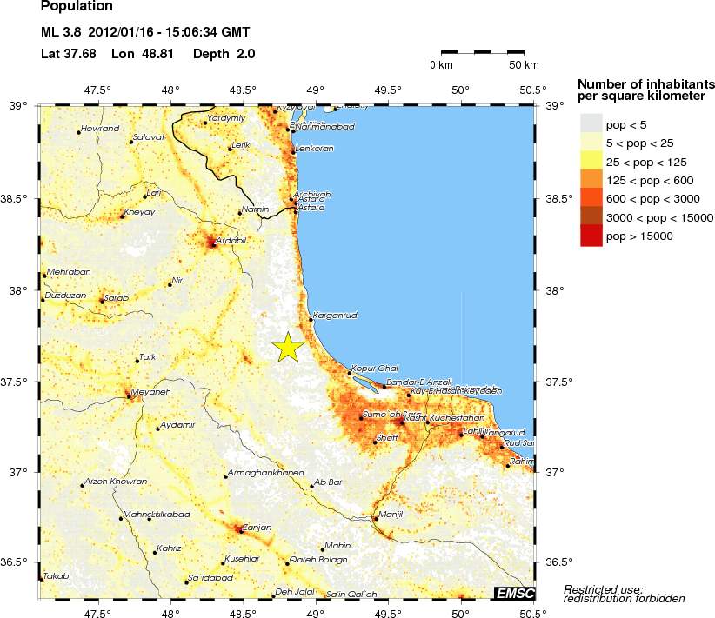The width and height of the screenshot is (715, 618).
Task: Click the red 'pop > 15000' legend swatch
Action: coord(591,236)
